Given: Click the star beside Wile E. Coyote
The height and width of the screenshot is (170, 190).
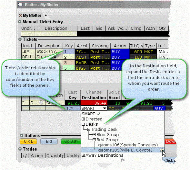Looking at the screenshot, I should coord(162,150).
